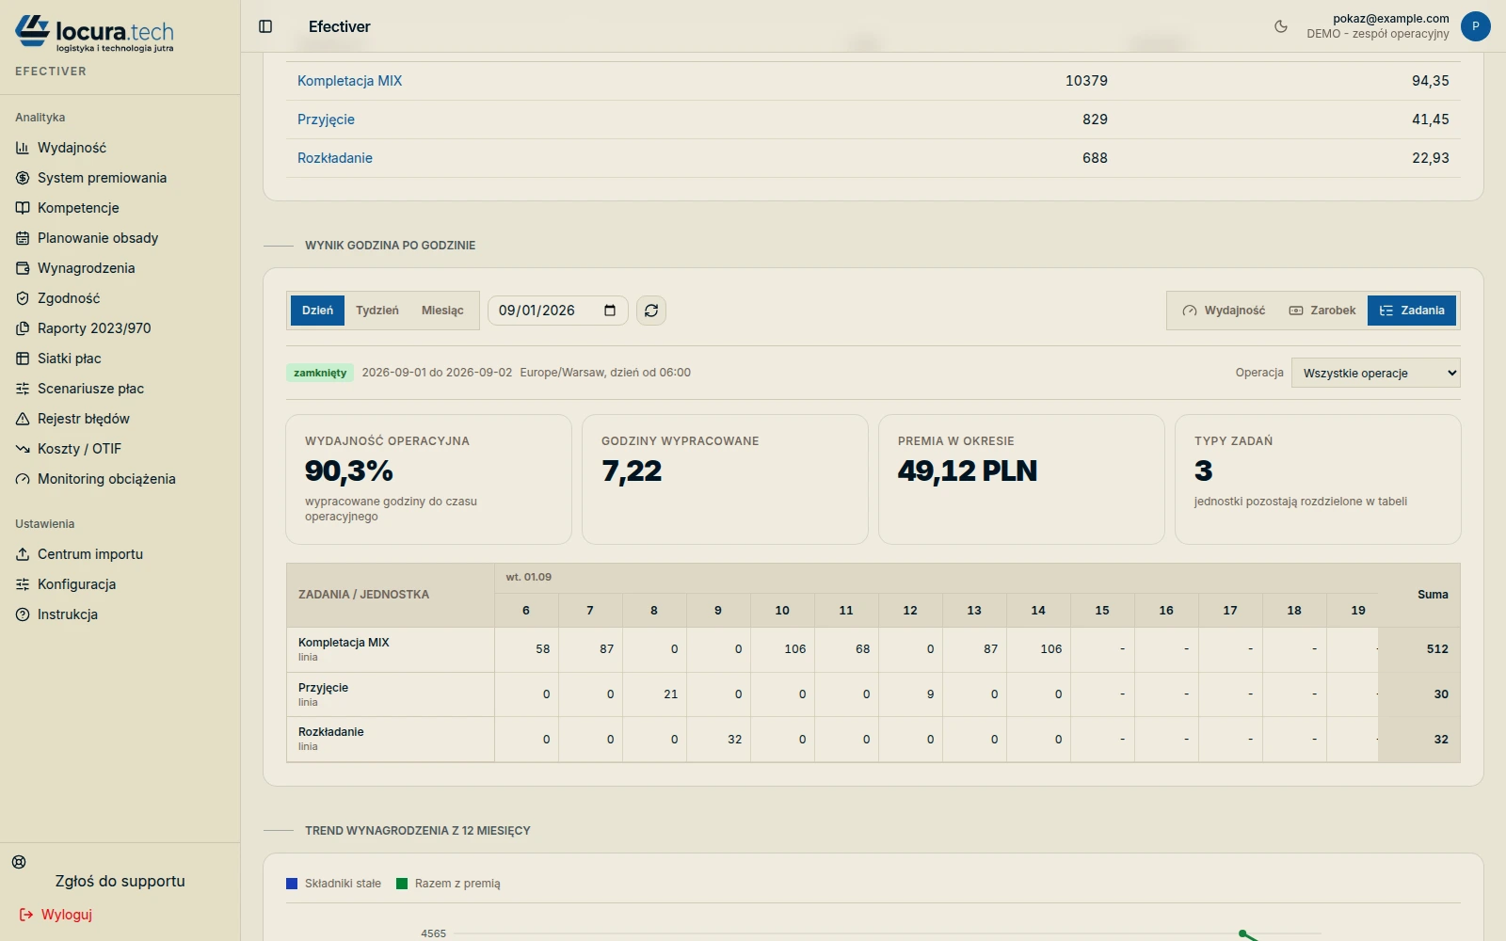Click the zamknięty status badge
Viewport: 1506px width, 941px height.
320,373
